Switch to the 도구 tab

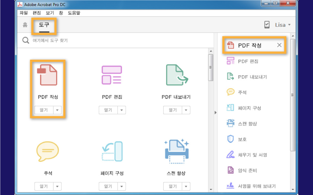44,25
